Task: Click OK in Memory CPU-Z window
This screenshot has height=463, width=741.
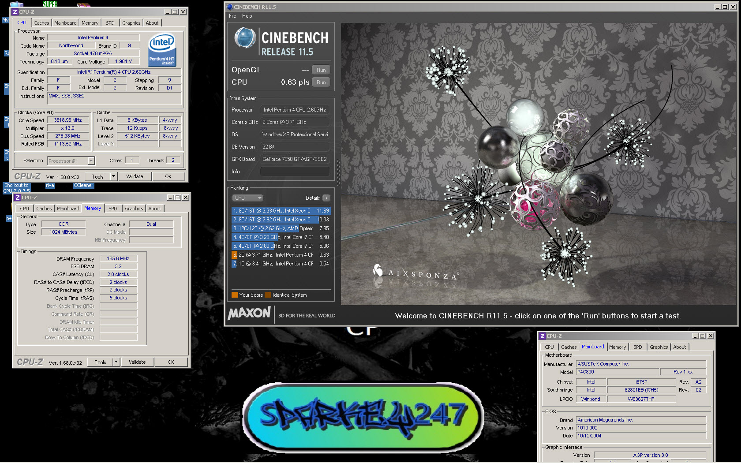Action: click(171, 362)
